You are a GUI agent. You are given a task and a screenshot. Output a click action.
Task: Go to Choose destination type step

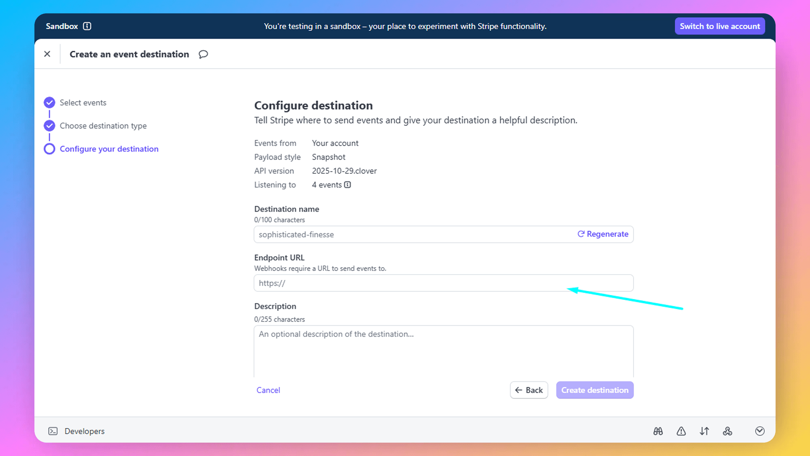pyautogui.click(x=103, y=126)
